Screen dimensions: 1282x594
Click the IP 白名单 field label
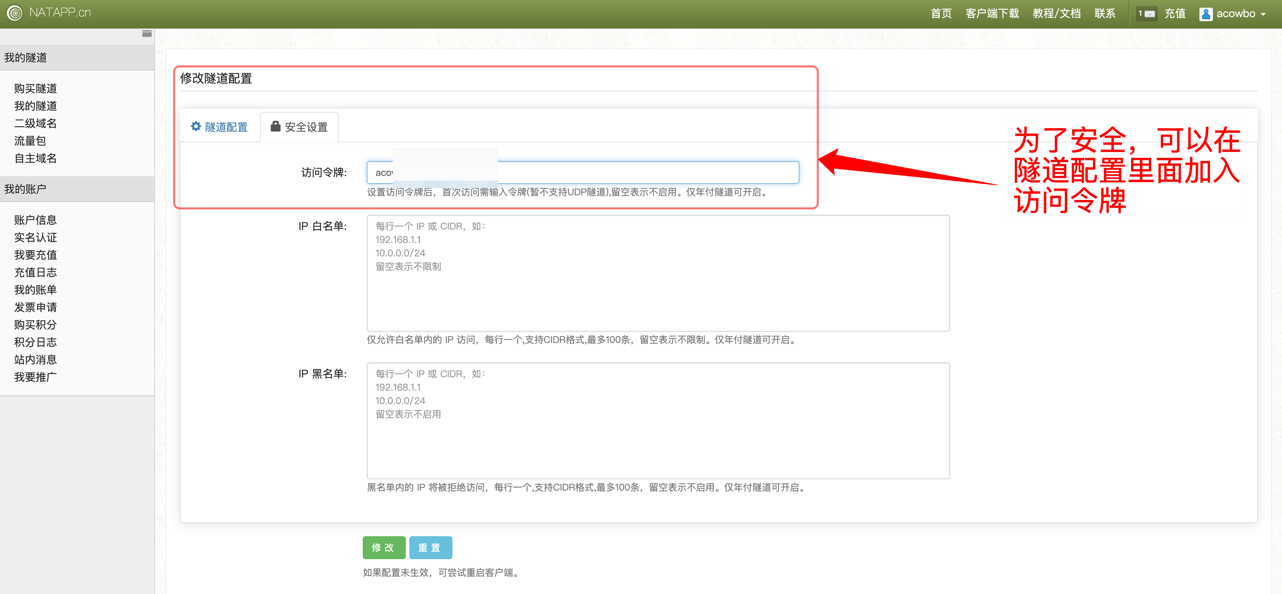click(x=323, y=226)
